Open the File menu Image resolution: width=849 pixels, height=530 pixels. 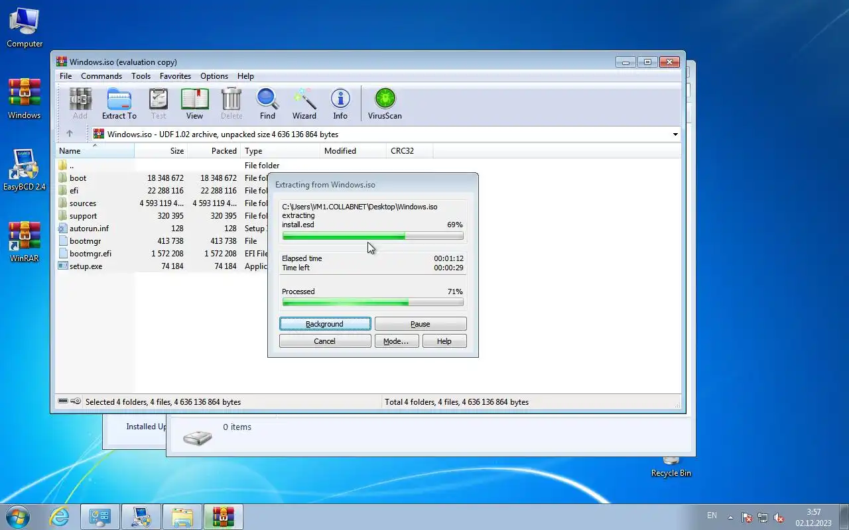point(66,76)
